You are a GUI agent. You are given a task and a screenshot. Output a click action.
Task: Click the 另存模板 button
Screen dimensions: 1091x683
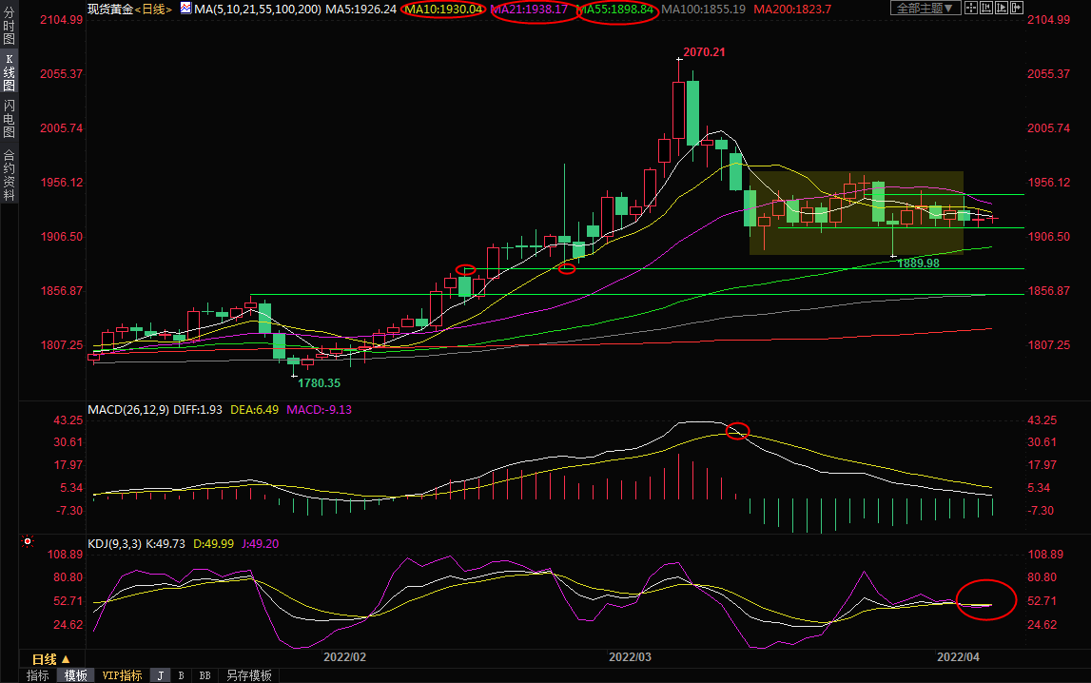[249, 675]
